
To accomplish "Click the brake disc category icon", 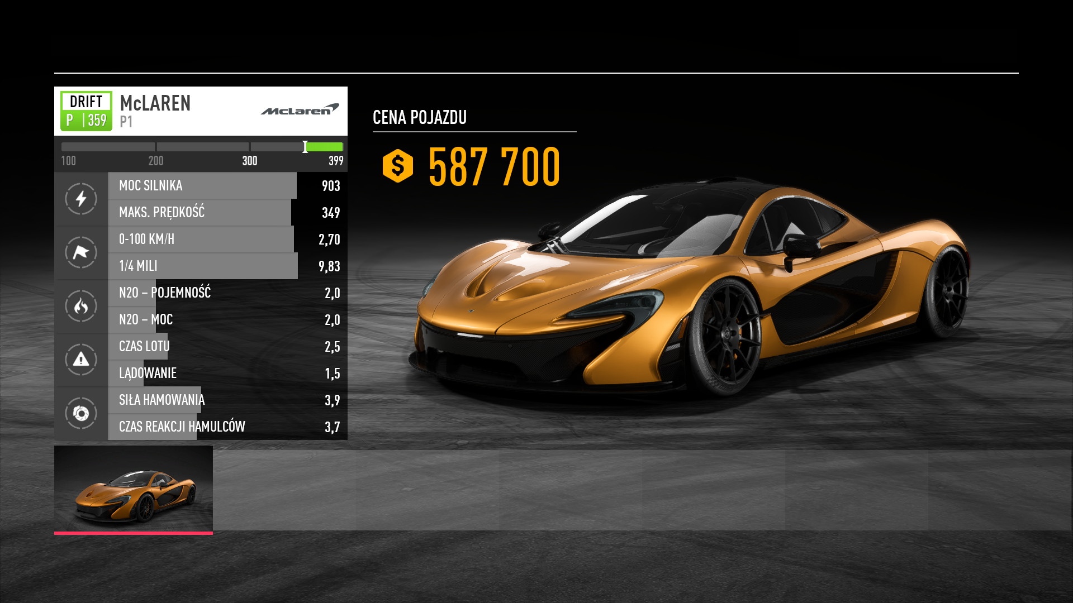I will [x=81, y=413].
